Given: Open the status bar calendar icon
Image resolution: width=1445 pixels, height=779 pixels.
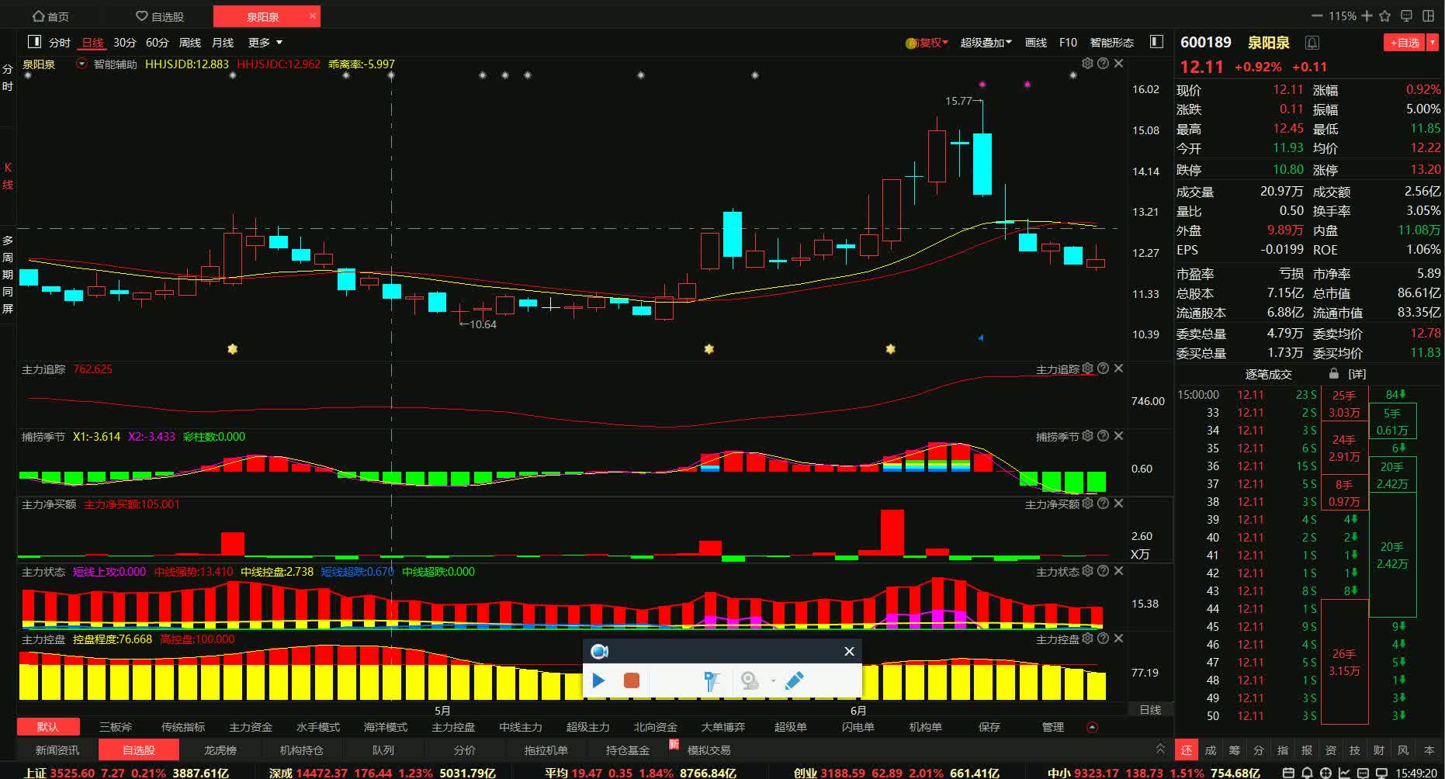Looking at the screenshot, I should [1288, 773].
